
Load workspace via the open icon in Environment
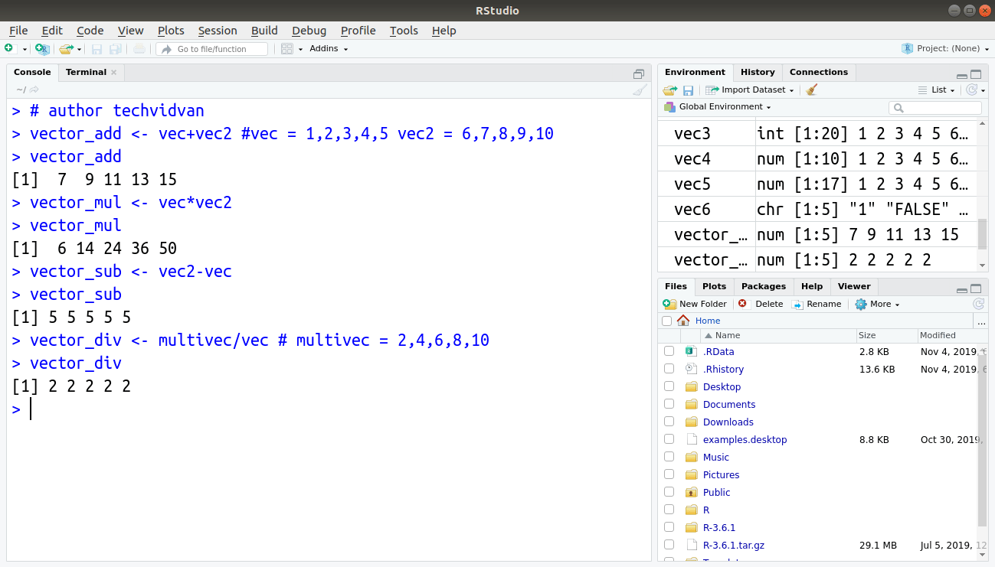[x=669, y=90]
